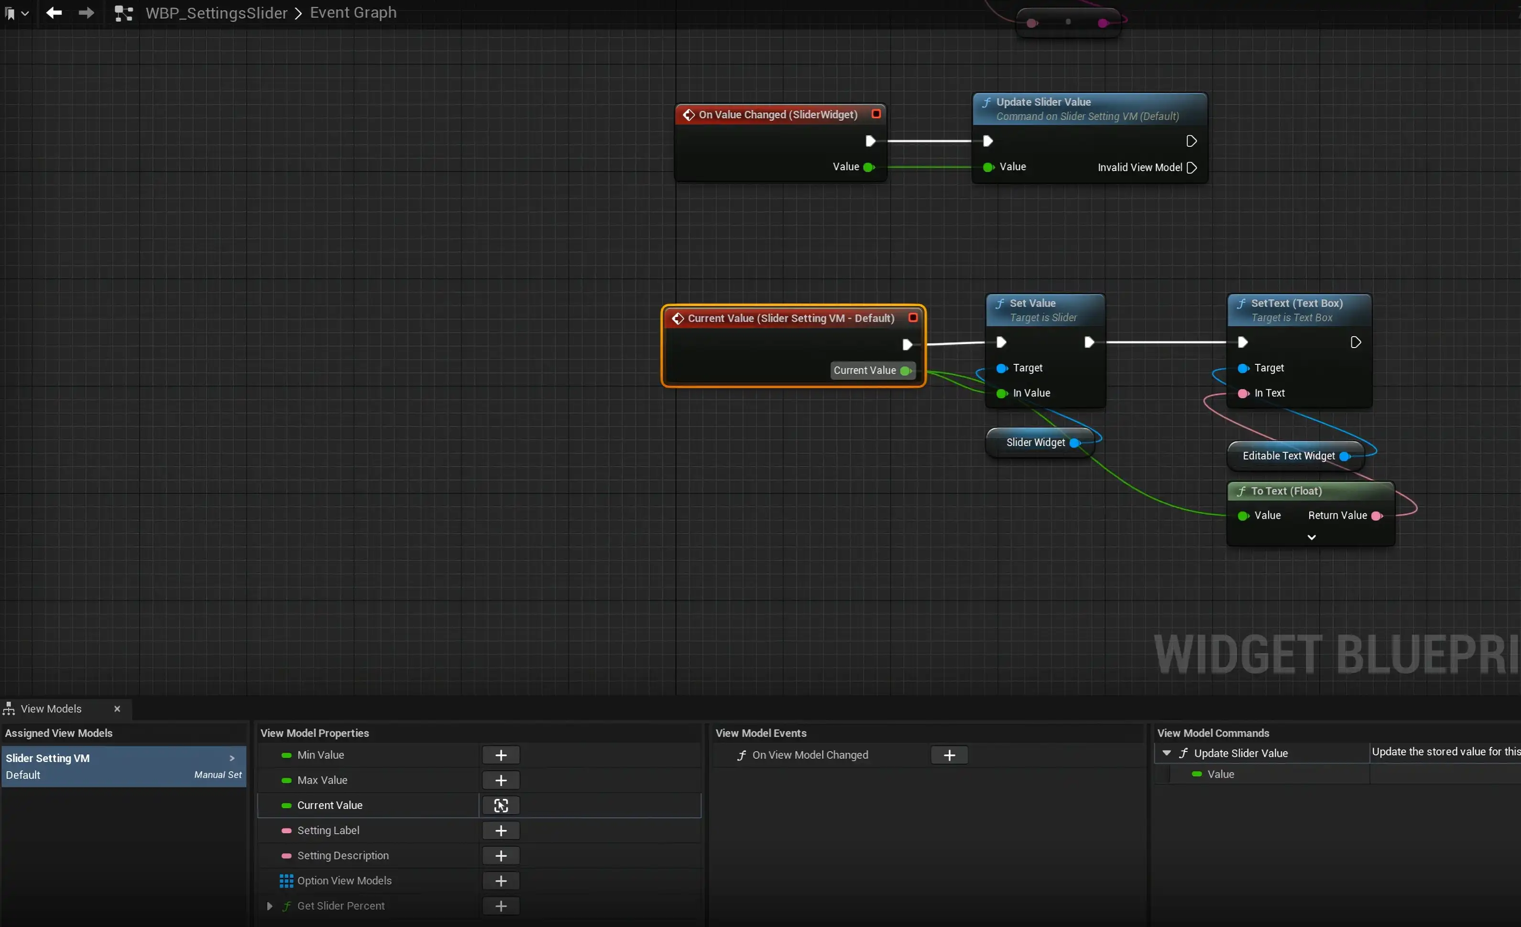Close the View Models tab

(x=117, y=709)
